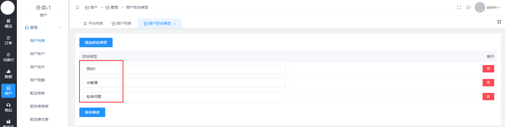Screen dimensions: 505x127
Task: Edit the 出餐慢 input field
Action: [184, 83]
